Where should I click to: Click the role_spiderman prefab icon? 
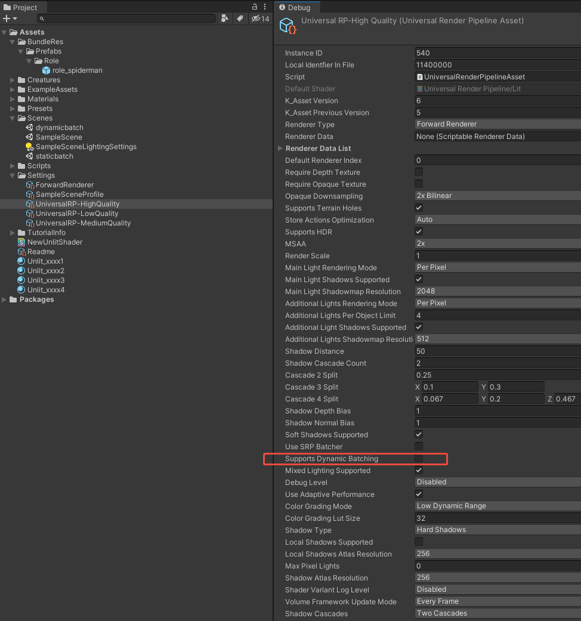click(47, 70)
